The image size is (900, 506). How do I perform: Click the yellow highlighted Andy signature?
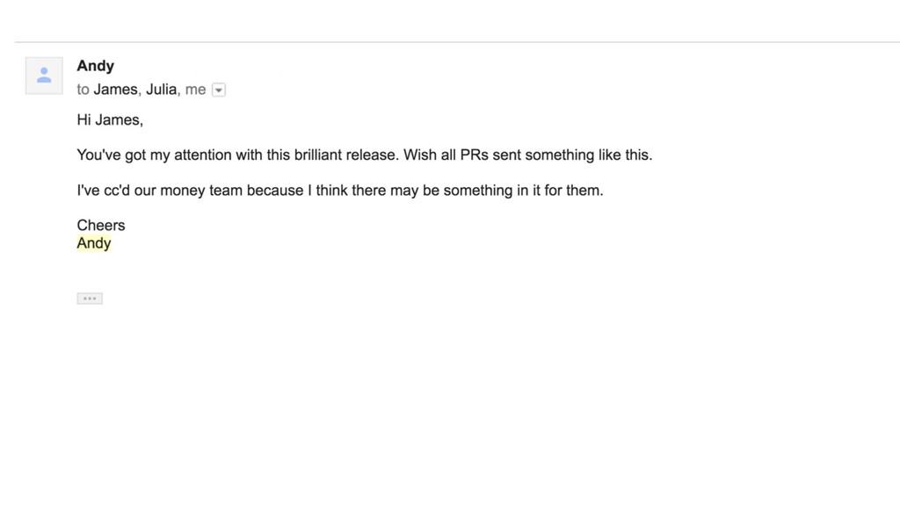click(x=94, y=243)
